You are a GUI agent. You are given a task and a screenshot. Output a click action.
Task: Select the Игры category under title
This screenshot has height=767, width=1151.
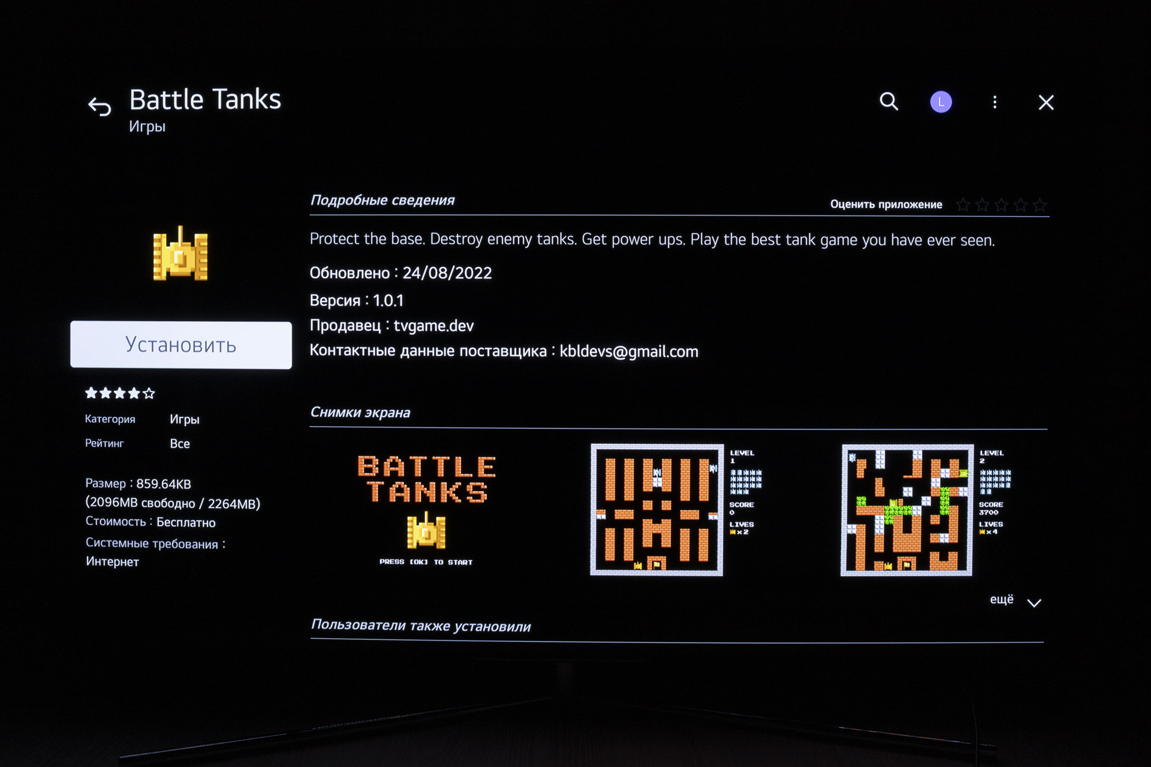click(x=147, y=127)
